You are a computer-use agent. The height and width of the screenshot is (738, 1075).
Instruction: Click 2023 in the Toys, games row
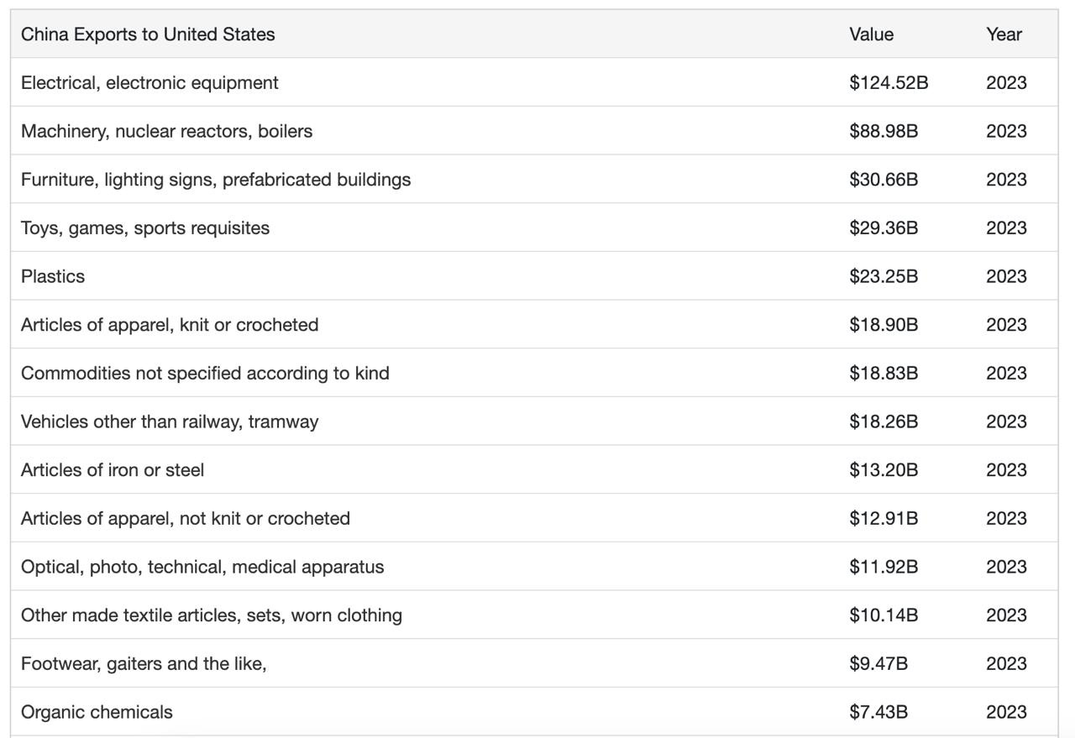tap(1006, 228)
